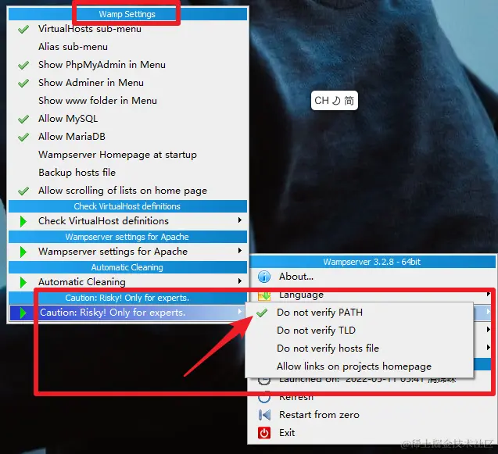The height and width of the screenshot is (454, 498).
Task: Open Wampserver settings for Apache submenu item
Action: [127, 252]
